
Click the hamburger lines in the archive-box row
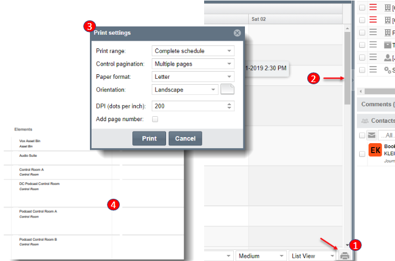coord(373,45)
